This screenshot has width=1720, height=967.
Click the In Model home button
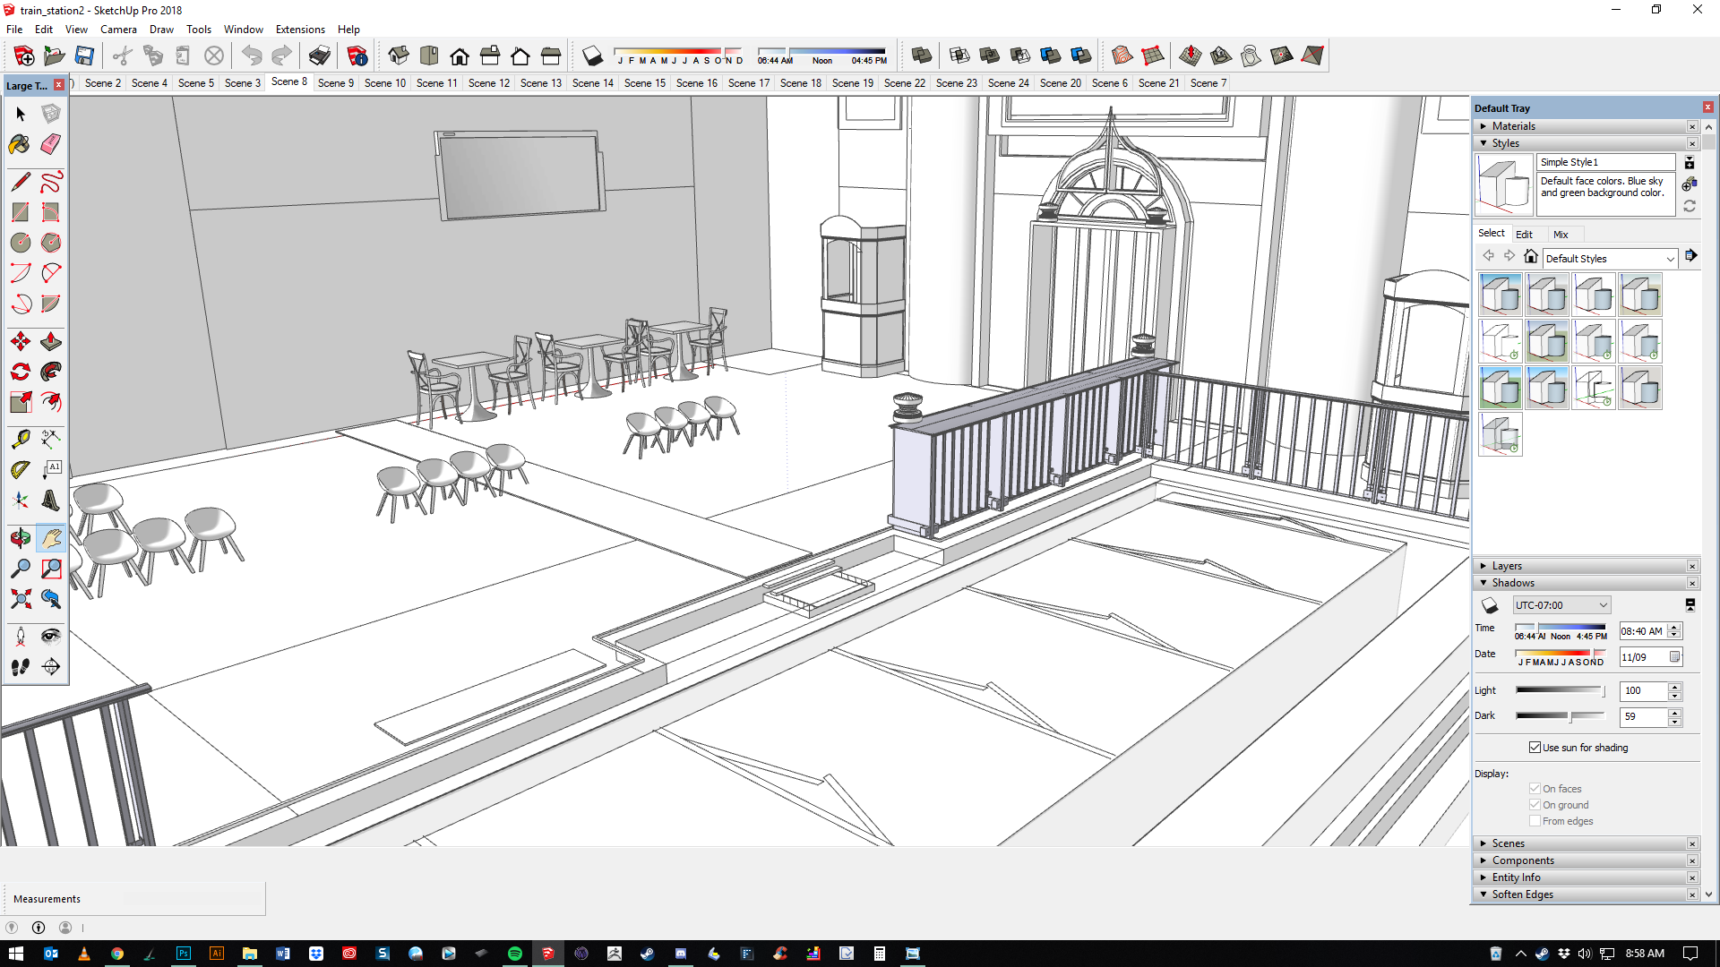(x=1531, y=256)
